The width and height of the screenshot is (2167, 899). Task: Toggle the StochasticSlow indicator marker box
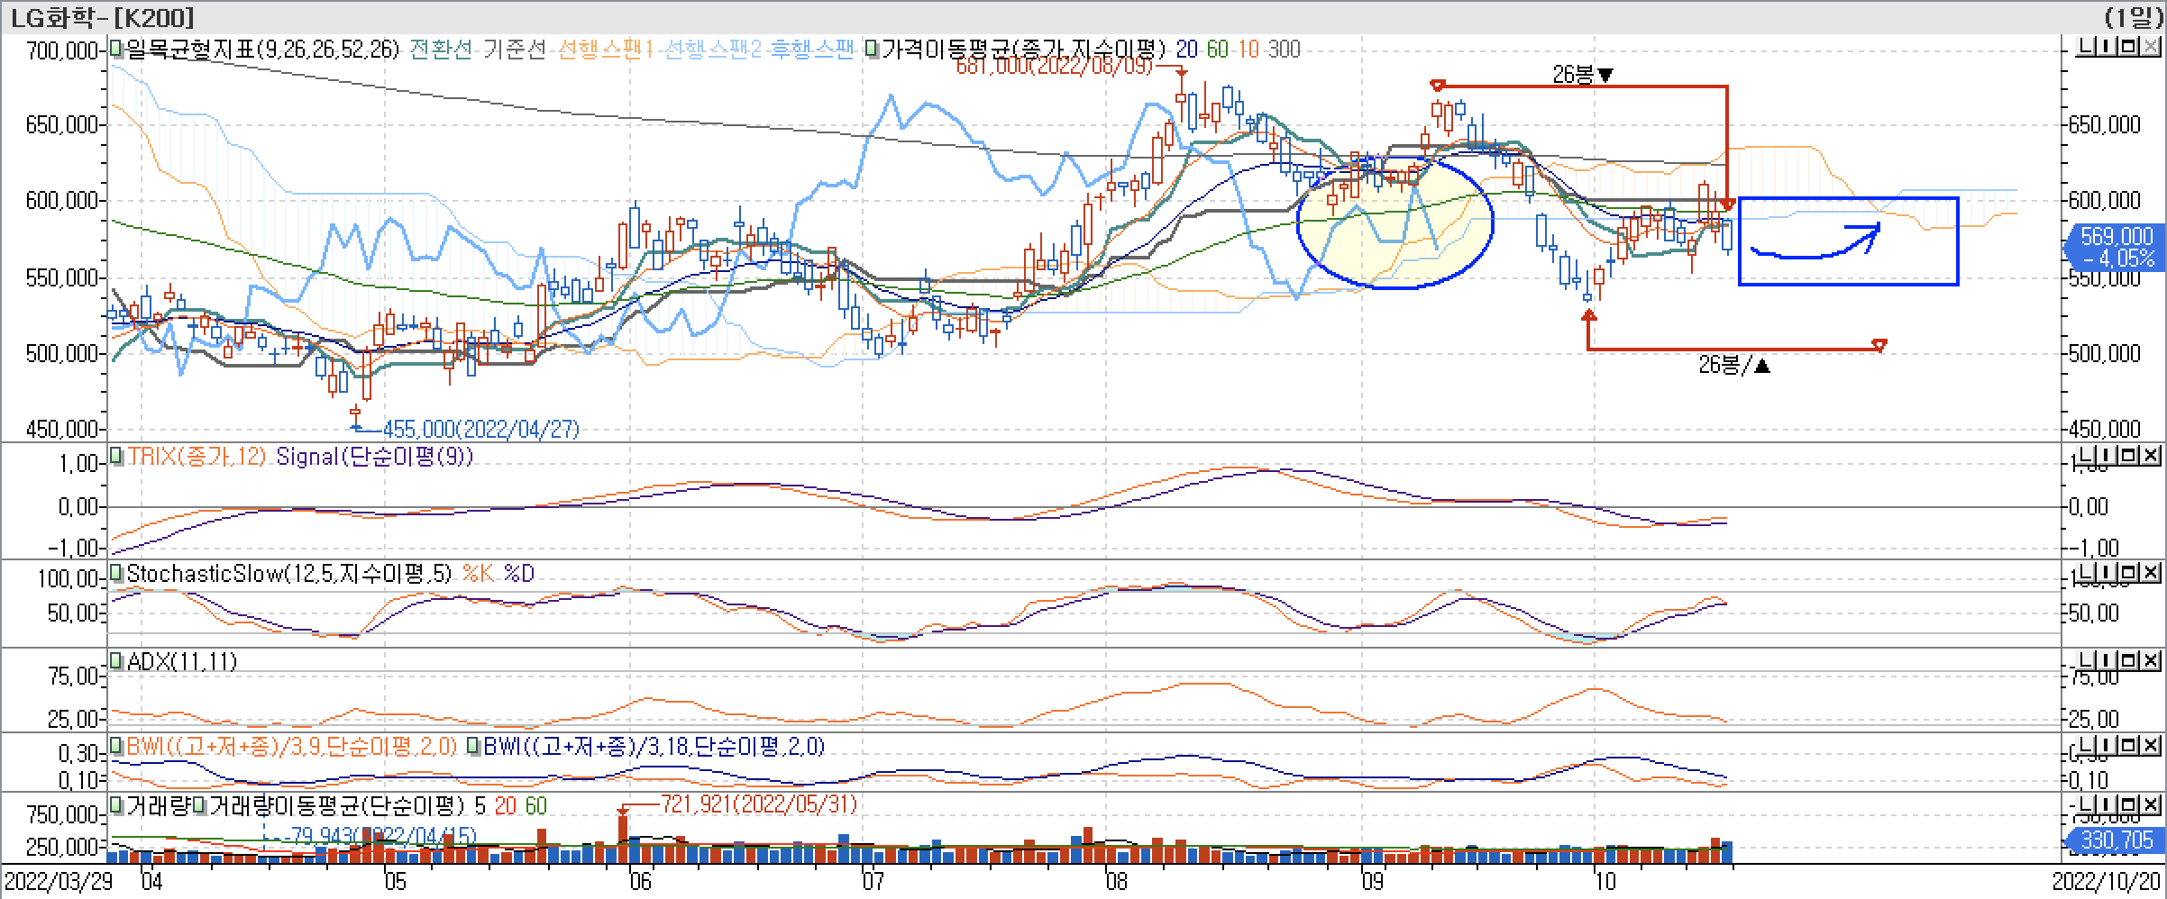coord(116,573)
